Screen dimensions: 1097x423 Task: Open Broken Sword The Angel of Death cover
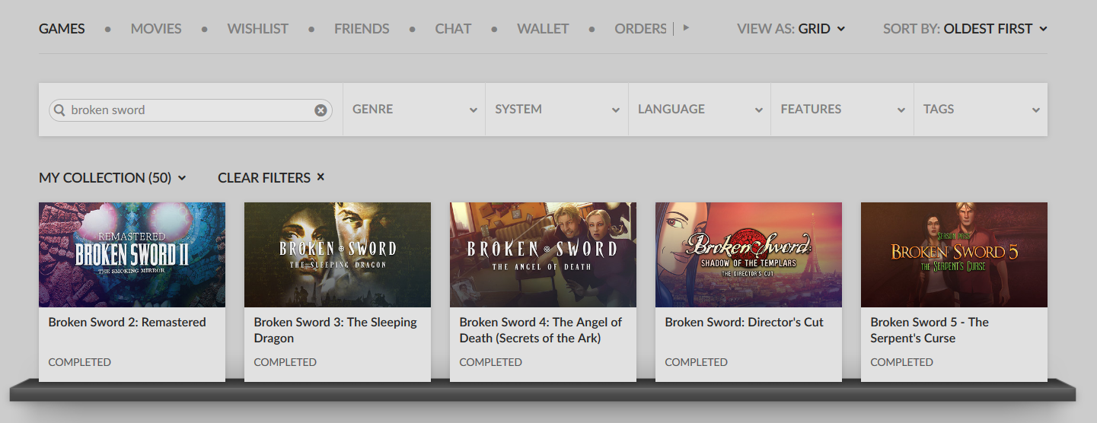click(x=543, y=255)
